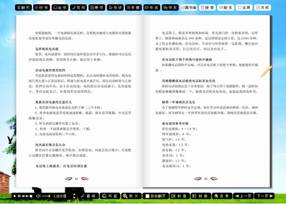Click heading 电风扇有噪音怎么办
The height and width of the screenshot is (204, 286).
(50, 145)
